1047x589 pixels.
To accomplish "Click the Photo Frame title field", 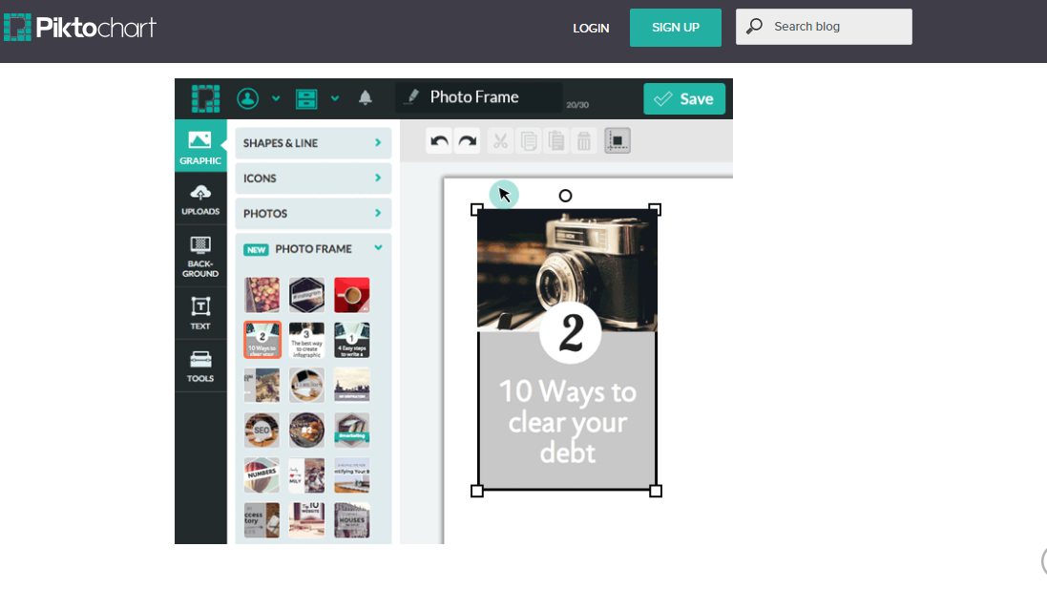I will click(479, 97).
